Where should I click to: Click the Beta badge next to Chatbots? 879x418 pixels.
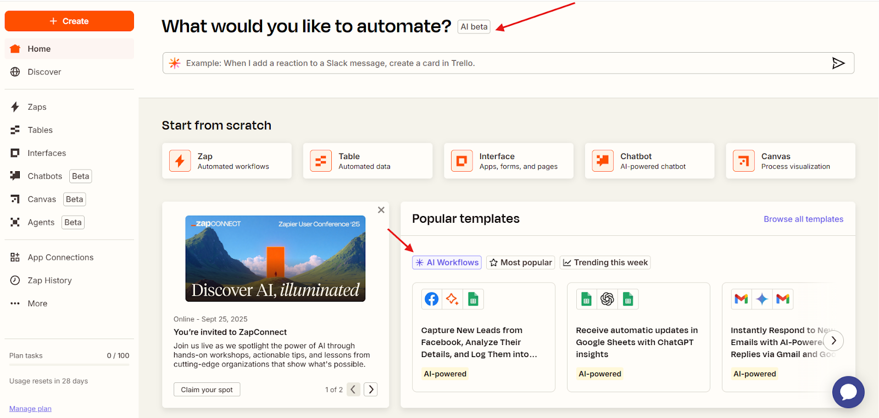coord(81,176)
